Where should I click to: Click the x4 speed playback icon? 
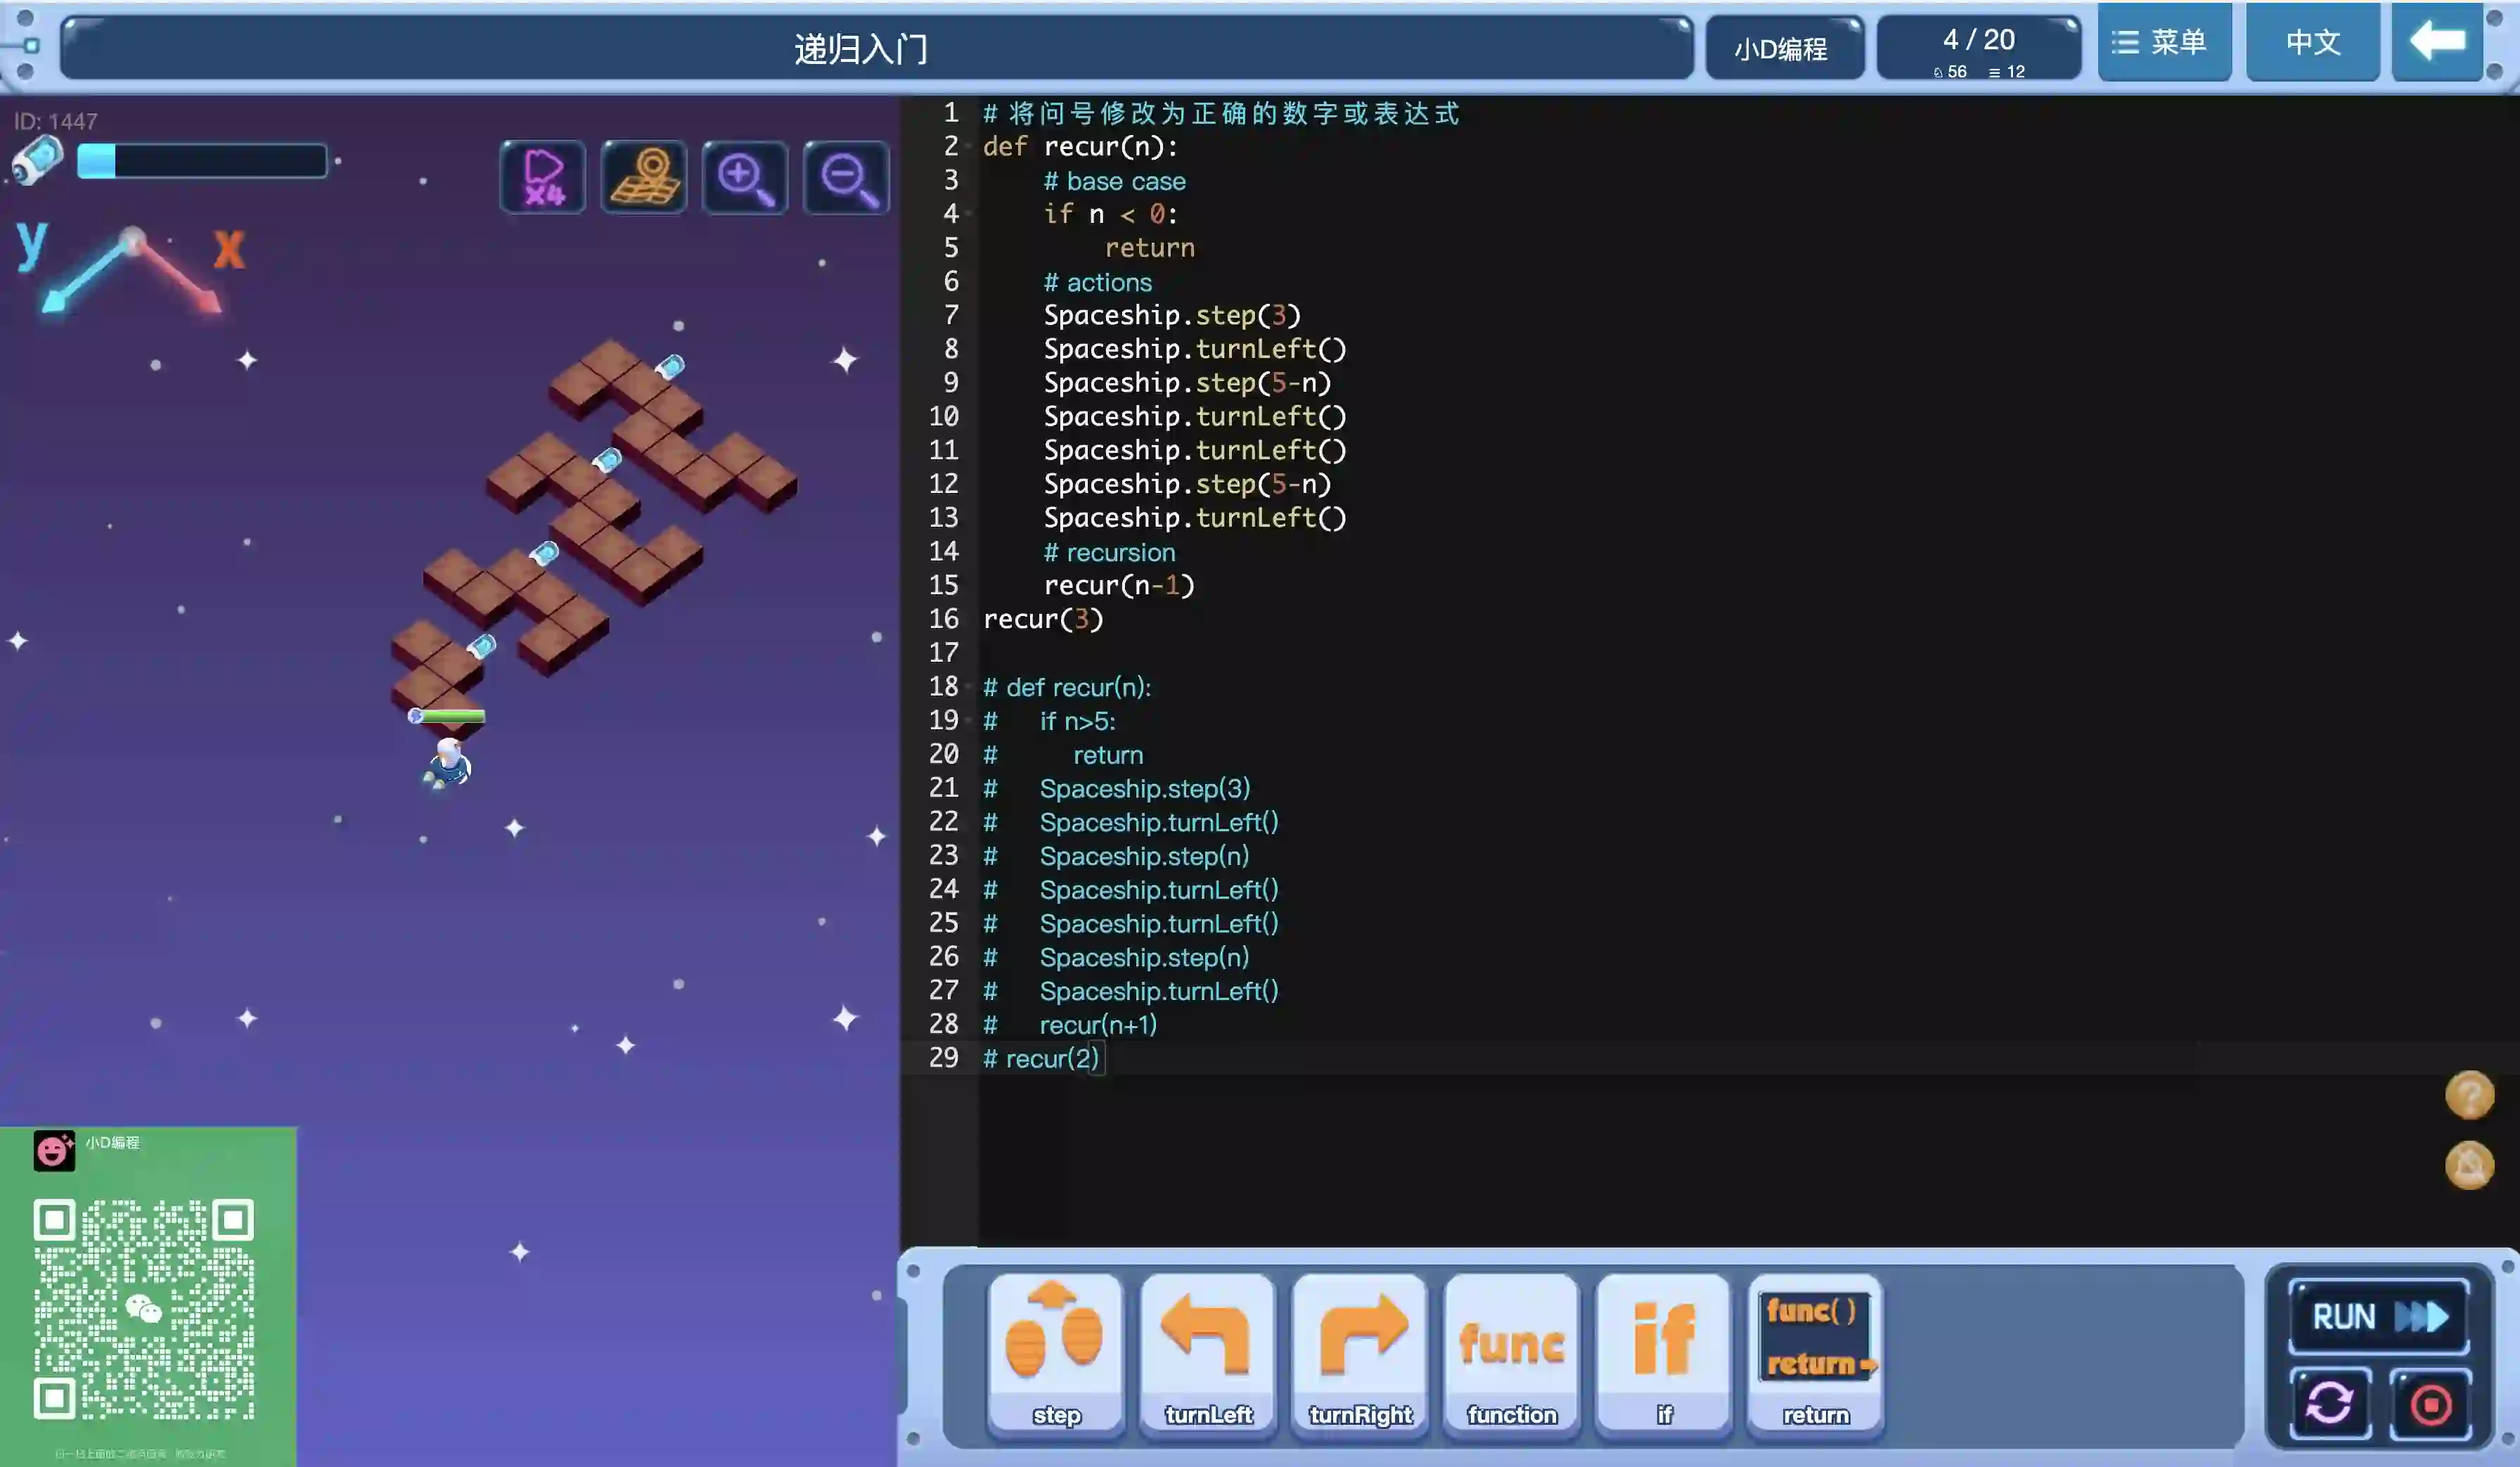(x=543, y=177)
